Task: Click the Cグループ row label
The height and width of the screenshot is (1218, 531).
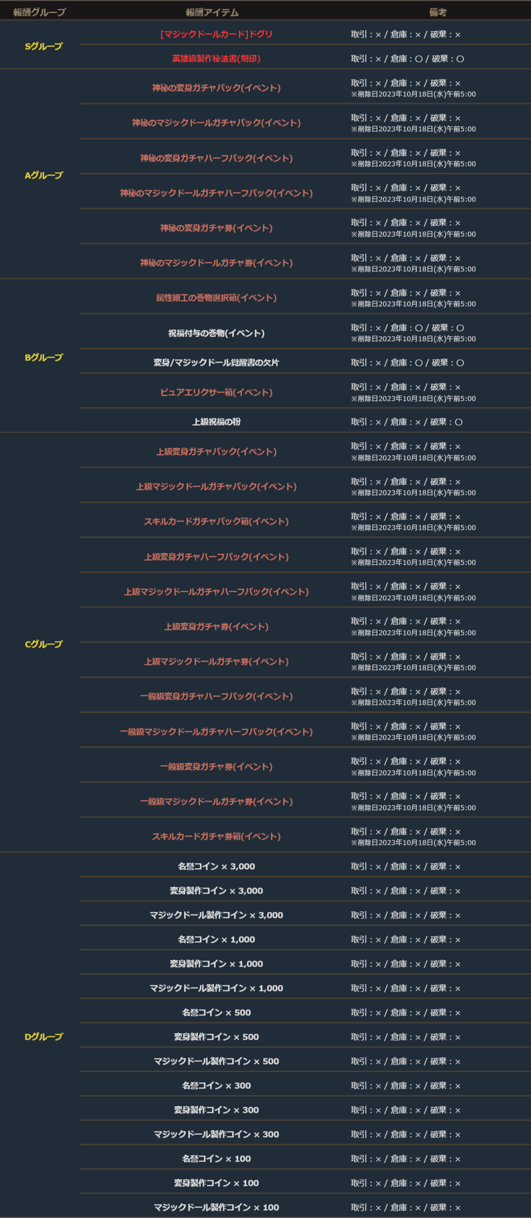Action: click(x=44, y=644)
